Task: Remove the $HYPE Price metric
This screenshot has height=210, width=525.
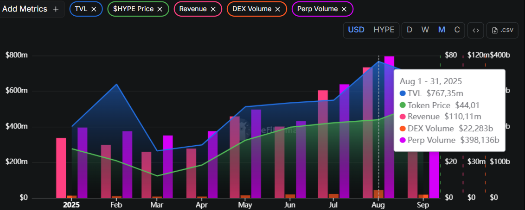Action: coord(160,9)
